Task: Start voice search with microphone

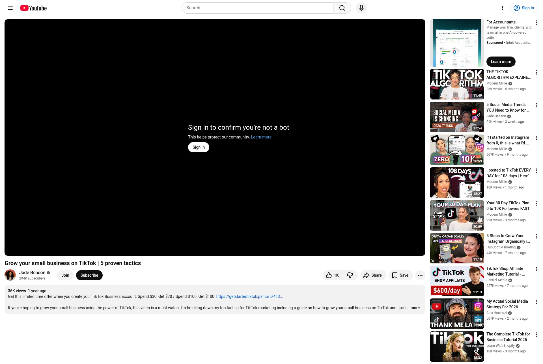Action: click(361, 8)
